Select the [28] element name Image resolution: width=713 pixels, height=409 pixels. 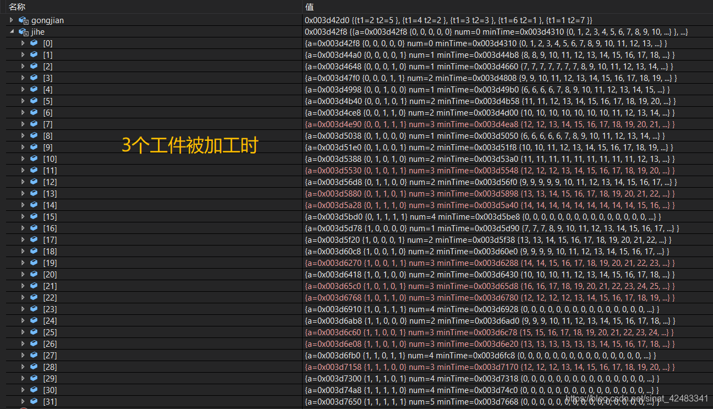50,367
